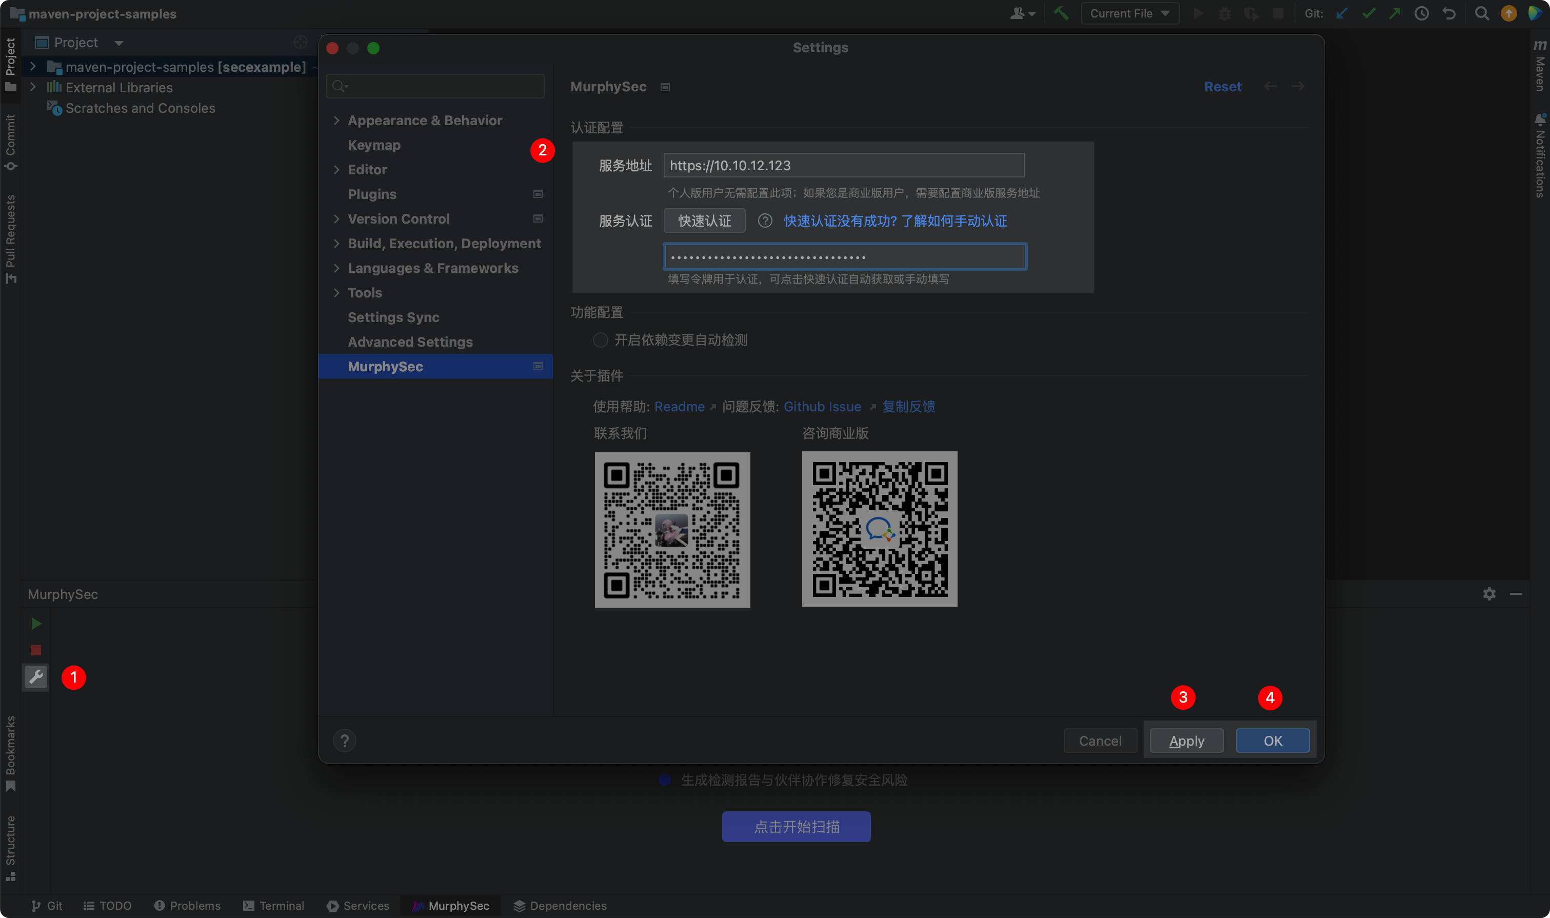
Task: Click the Settings dialog help button
Action: point(345,741)
